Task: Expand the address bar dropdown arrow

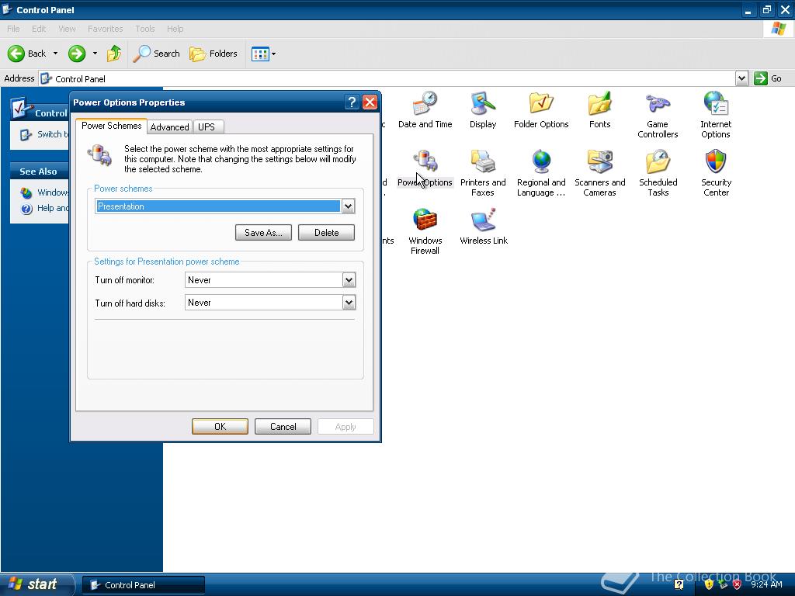Action: point(741,78)
